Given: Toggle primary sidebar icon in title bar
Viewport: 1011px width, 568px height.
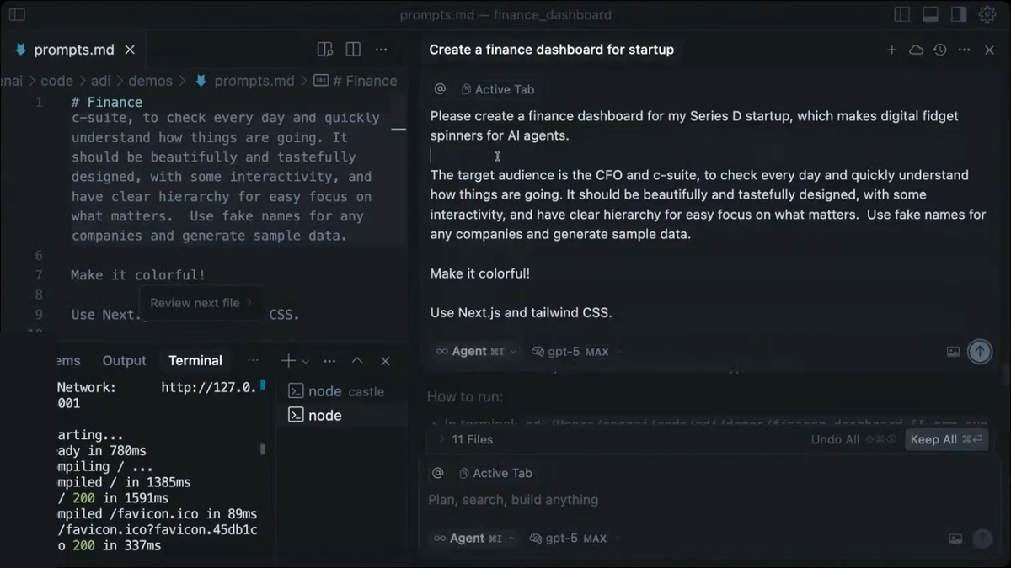Looking at the screenshot, I should pos(17,14).
